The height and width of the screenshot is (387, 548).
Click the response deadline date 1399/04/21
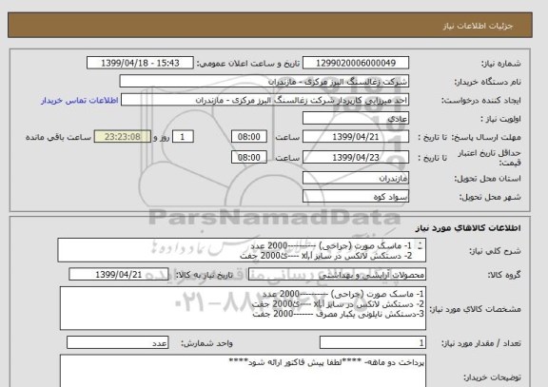pos(356,137)
